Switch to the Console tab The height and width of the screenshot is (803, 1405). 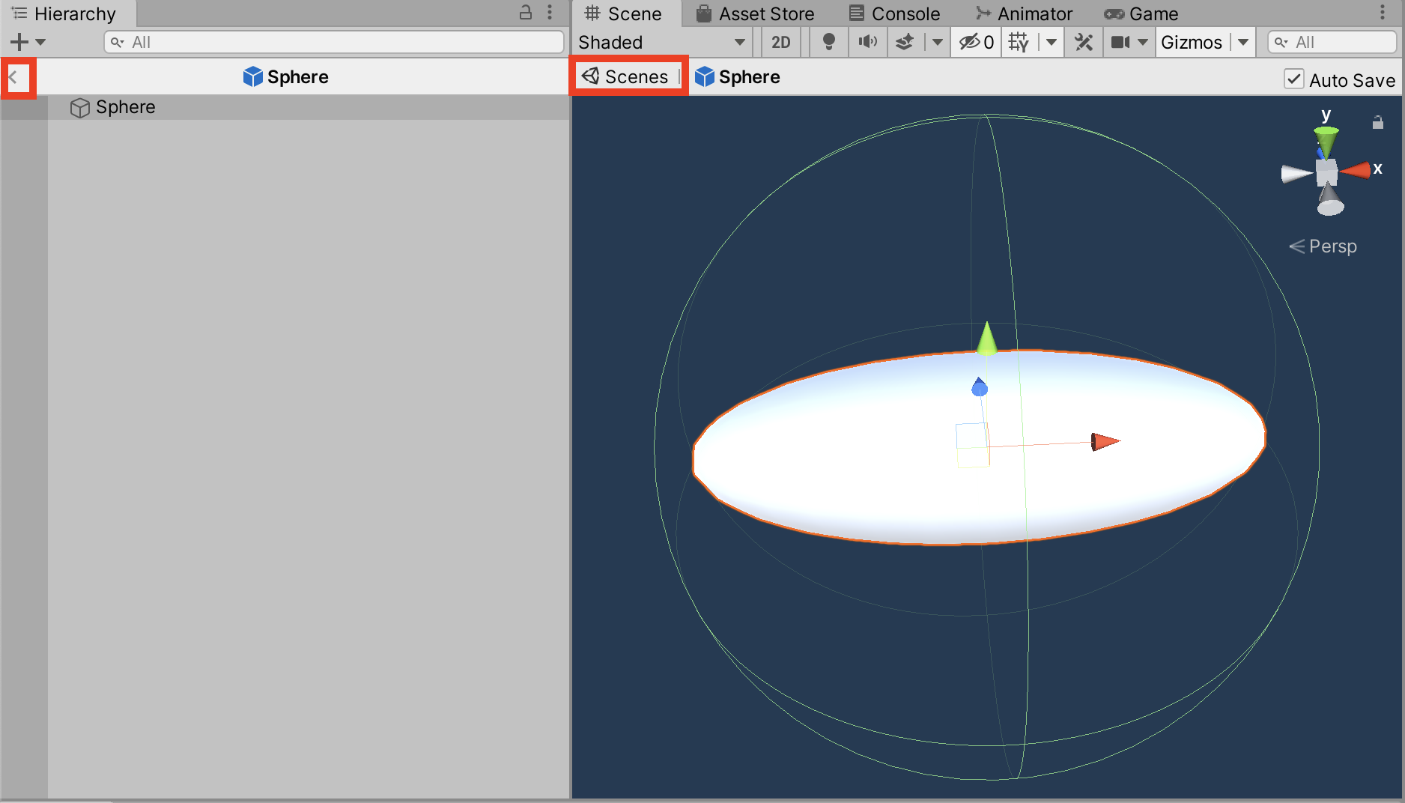click(x=895, y=13)
